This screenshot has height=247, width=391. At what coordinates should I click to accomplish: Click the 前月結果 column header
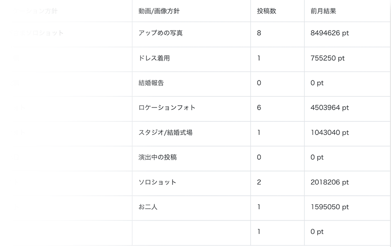pyautogui.click(x=323, y=11)
